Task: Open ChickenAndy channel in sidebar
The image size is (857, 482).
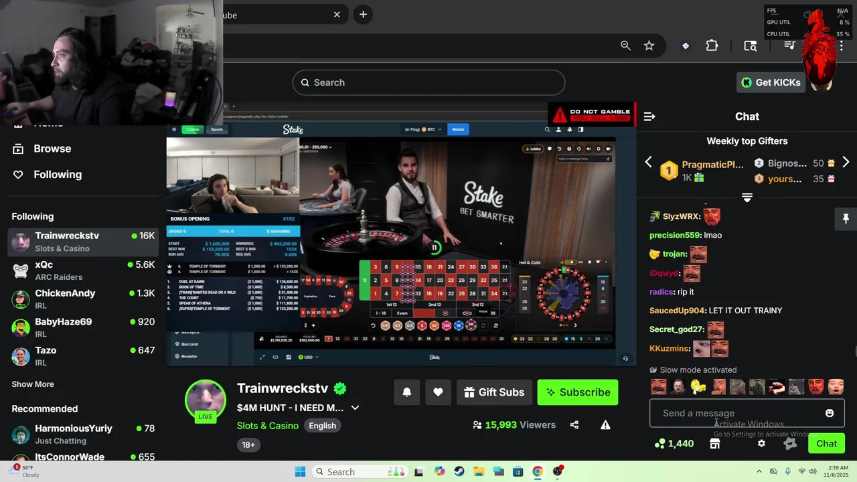Action: [84, 299]
